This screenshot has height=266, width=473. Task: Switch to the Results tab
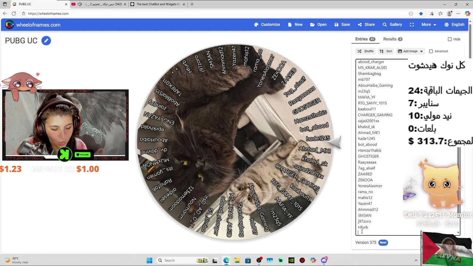click(392, 39)
